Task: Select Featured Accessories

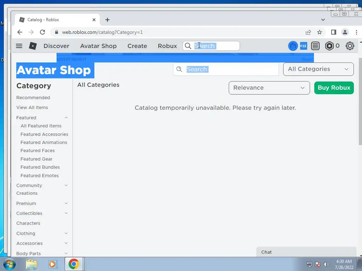Action: point(44,134)
